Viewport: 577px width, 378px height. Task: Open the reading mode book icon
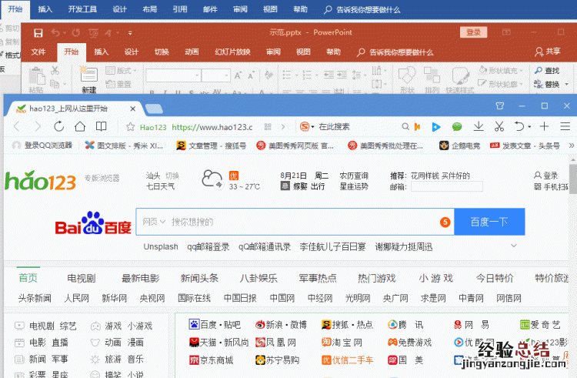click(102, 126)
